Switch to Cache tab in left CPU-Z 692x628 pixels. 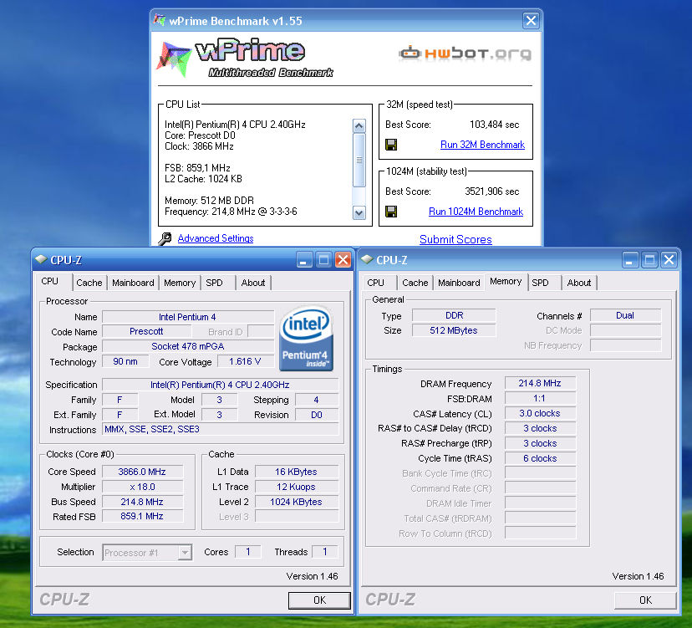[89, 283]
